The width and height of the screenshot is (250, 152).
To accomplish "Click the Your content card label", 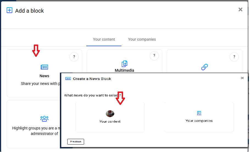I will pyautogui.click(x=110, y=121).
